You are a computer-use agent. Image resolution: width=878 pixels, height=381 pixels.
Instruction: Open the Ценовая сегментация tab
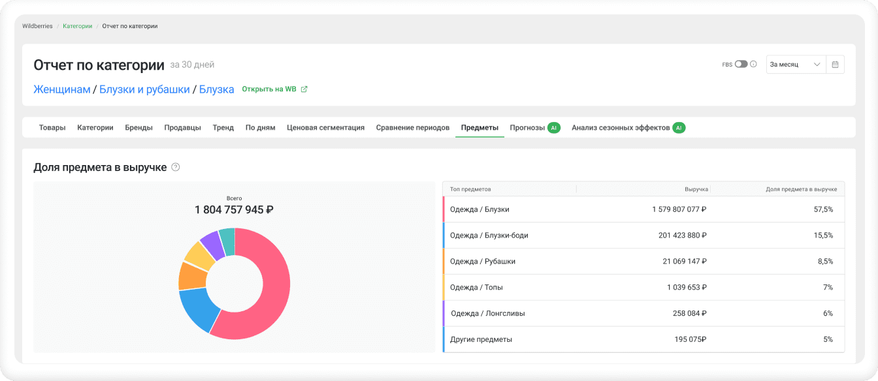pos(325,128)
